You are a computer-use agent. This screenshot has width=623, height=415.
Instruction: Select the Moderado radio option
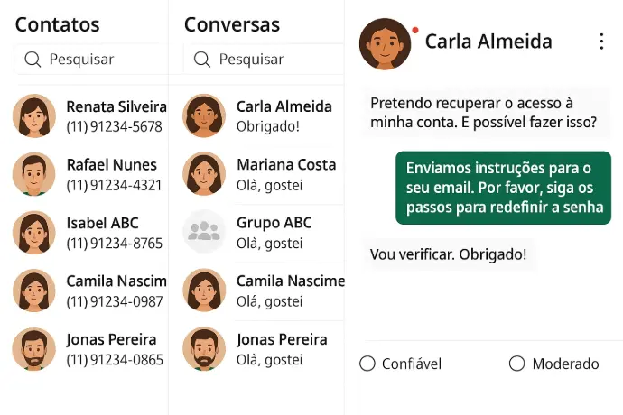tap(516, 364)
